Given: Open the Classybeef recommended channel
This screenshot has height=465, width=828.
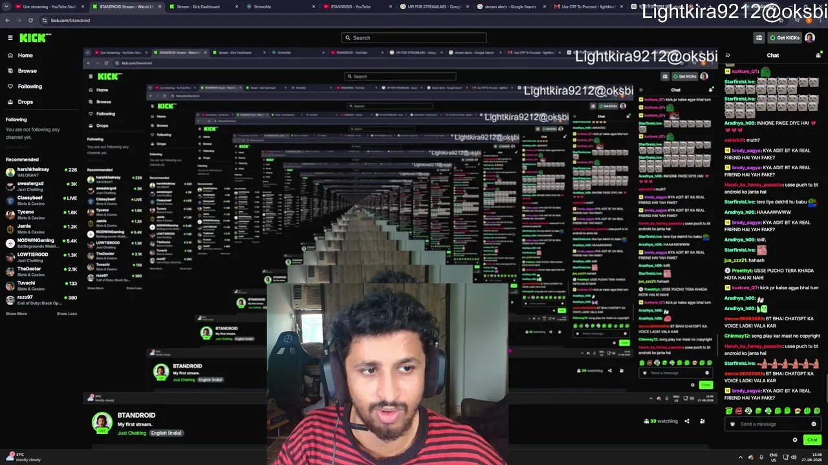Looking at the screenshot, I should click(x=41, y=200).
